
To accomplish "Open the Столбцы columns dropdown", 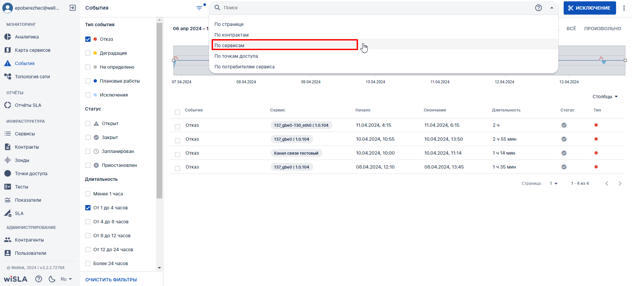I will pyautogui.click(x=605, y=97).
